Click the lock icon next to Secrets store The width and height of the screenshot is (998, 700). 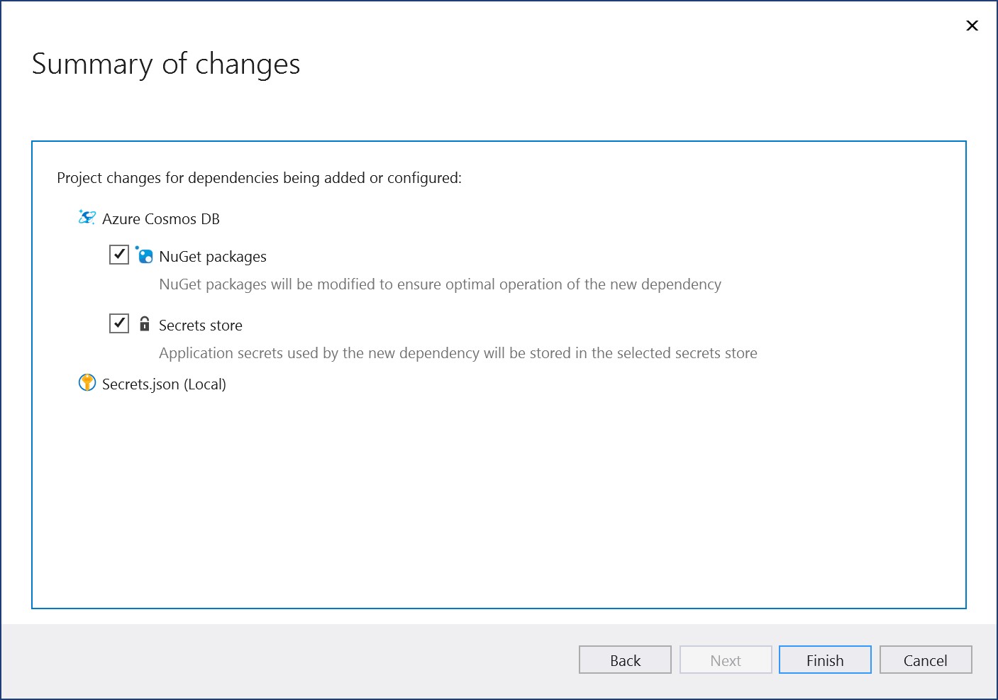(x=145, y=323)
